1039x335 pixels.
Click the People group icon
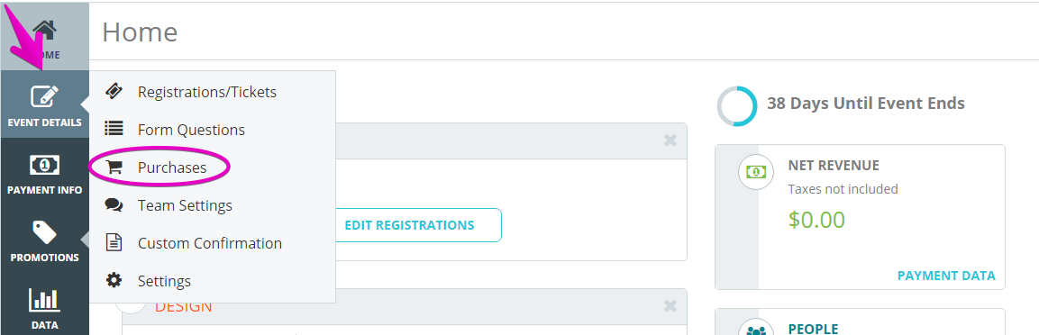point(755,329)
